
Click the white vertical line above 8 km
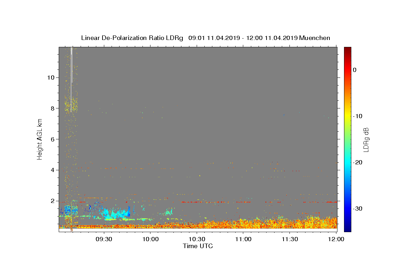(71, 79)
